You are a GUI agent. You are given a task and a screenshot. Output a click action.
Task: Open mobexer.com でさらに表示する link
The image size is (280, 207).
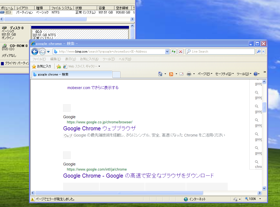[x=93, y=87]
